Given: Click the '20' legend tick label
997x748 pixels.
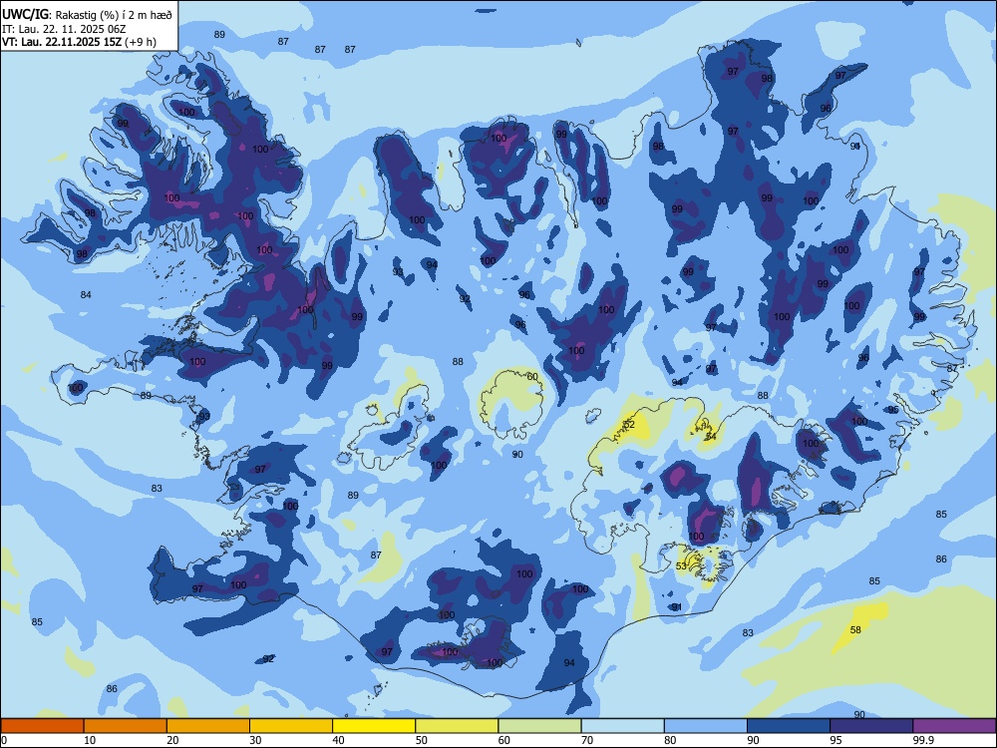Looking at the screenshot, I should [172, 740].
